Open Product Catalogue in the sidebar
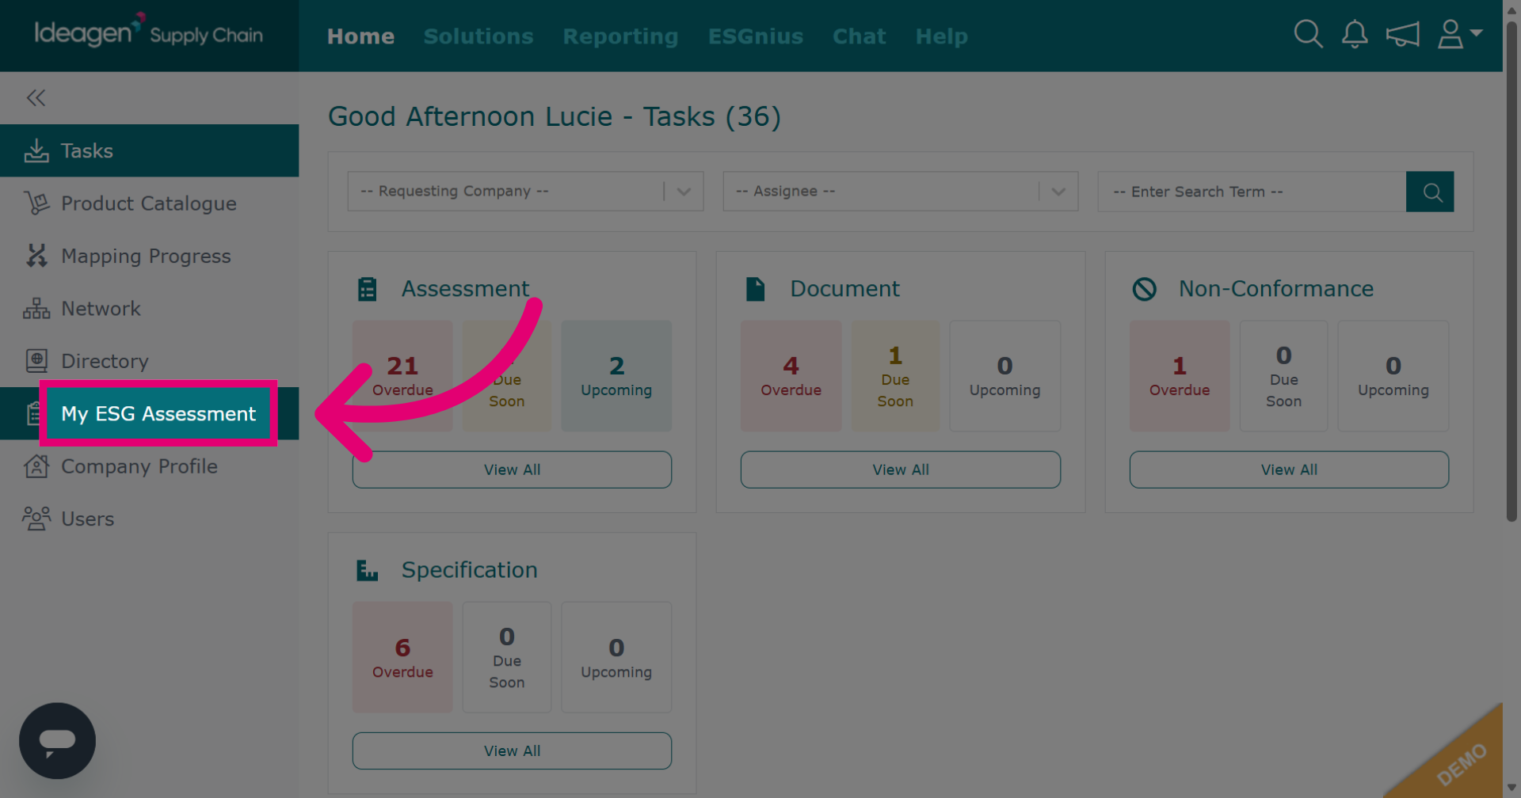Screen dimensions: 1521x798 pyautogui.click(x=149, y=203)
